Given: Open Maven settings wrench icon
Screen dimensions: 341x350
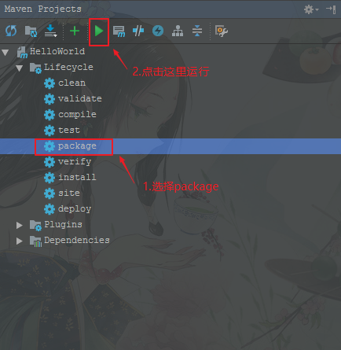Looking at the screenshot, I should coord(222,31).
